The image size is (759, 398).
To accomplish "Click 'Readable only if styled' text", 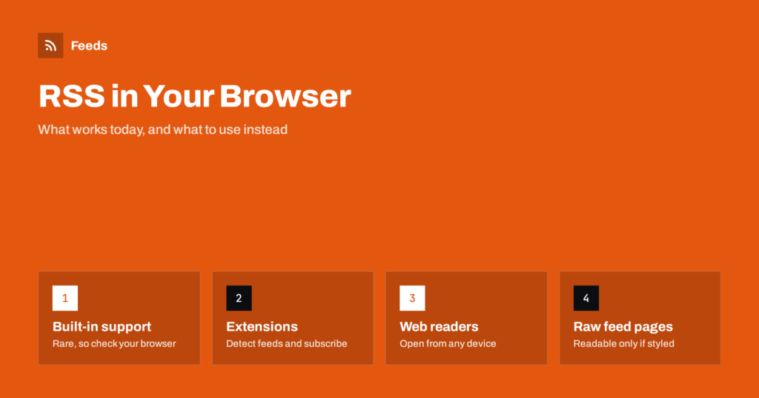I will coord(623,343).
